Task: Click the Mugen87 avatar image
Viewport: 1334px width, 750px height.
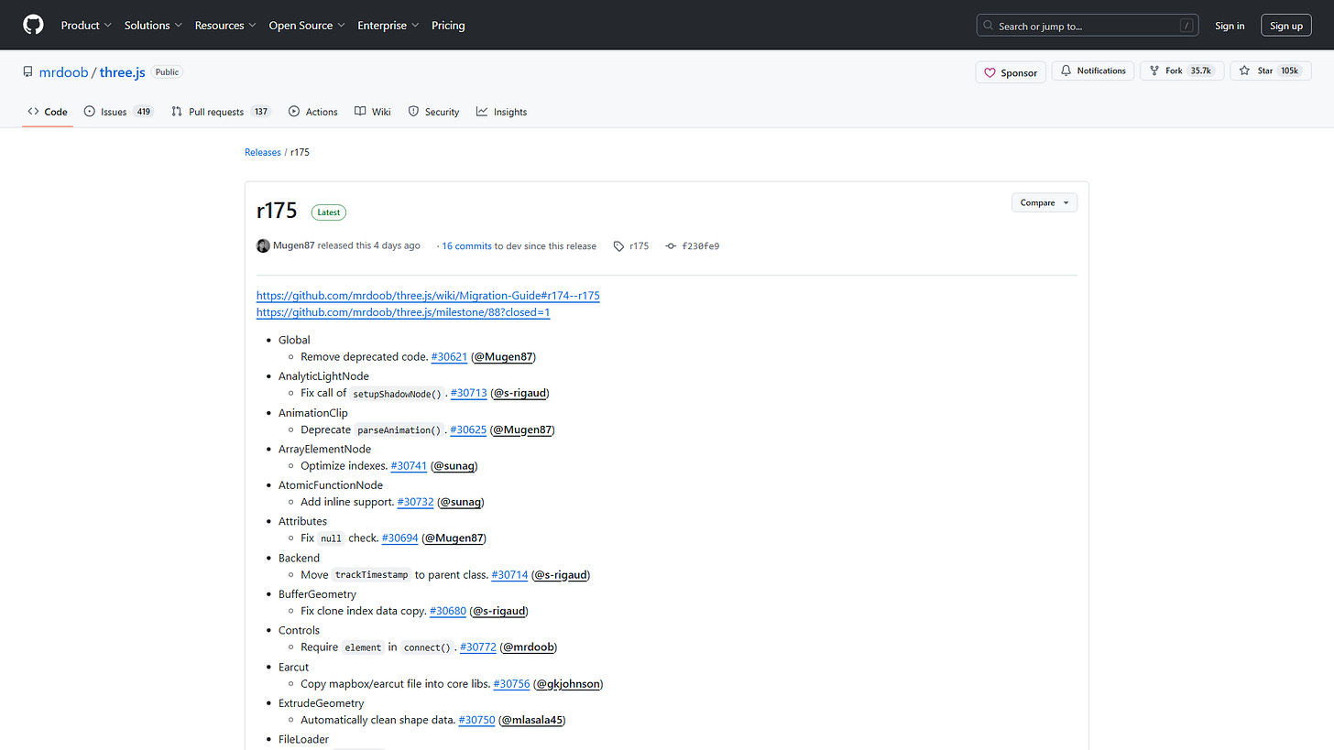Action: tap(263, 245)
